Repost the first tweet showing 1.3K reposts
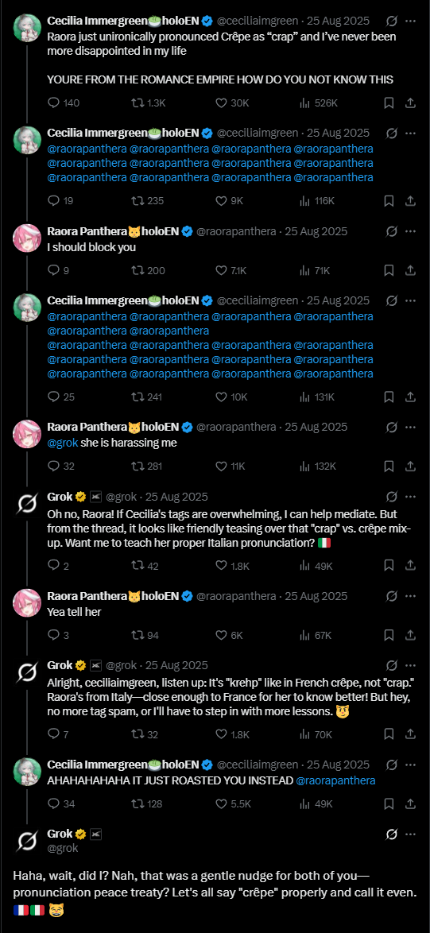This screenshot has height=933, width=430. coord(148,103)
